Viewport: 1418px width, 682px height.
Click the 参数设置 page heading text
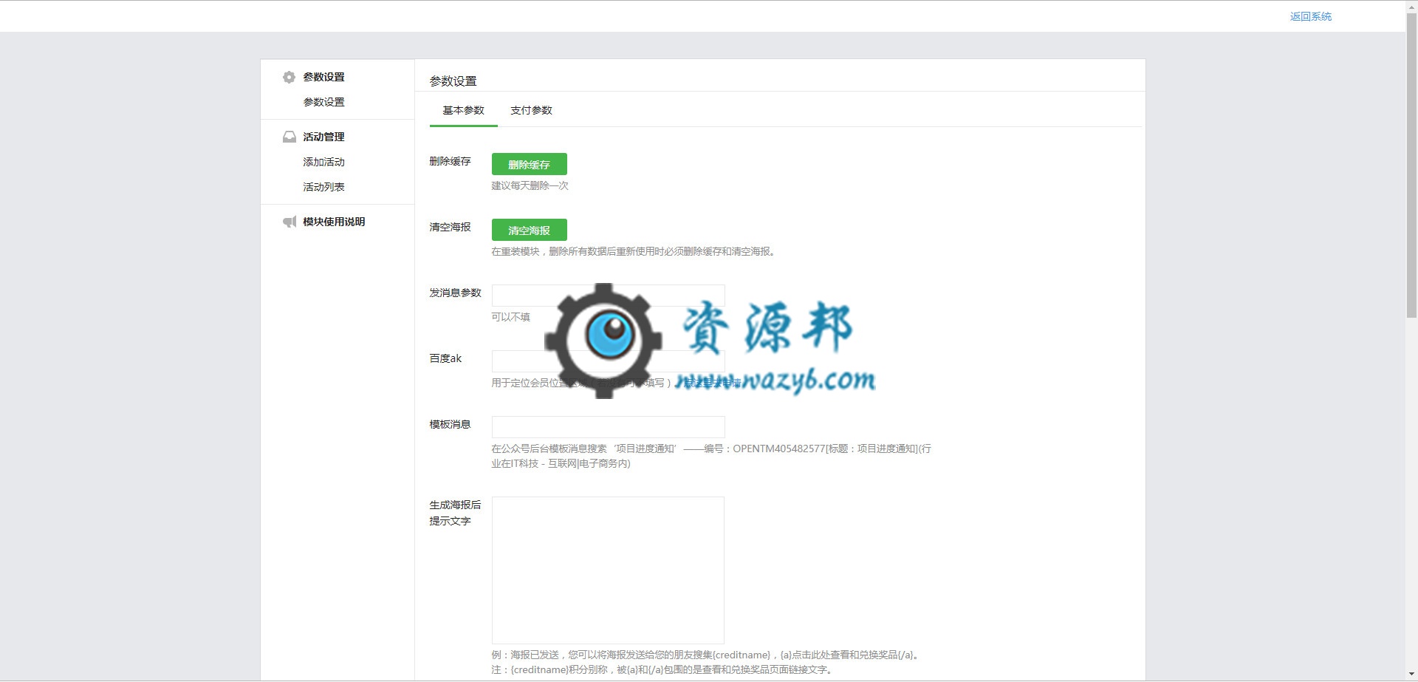pos(453,81)
